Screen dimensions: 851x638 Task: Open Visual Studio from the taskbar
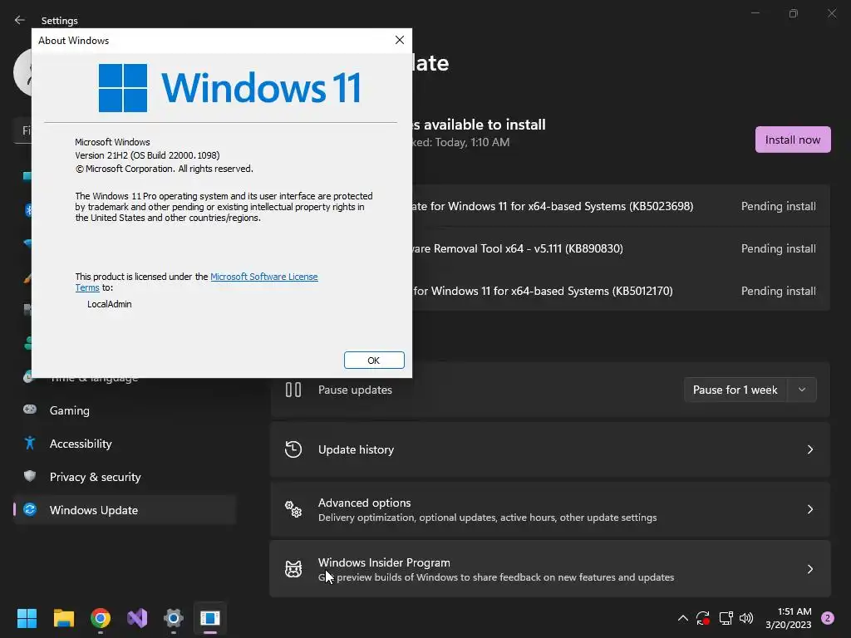coord(137,618)
